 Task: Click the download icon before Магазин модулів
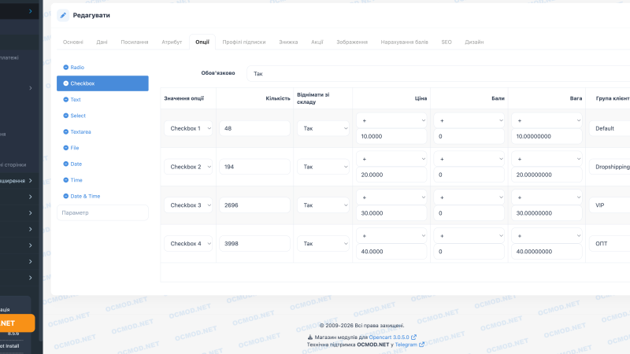click(309, 337)
